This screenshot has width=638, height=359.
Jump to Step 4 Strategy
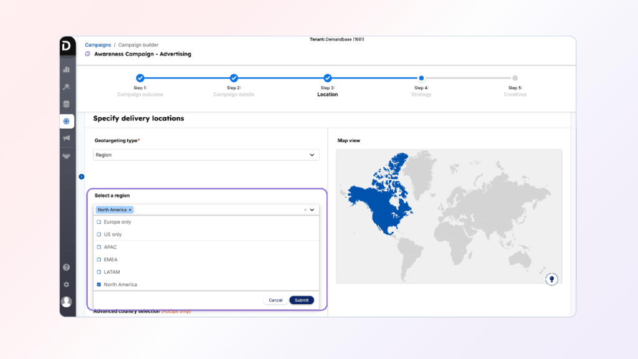pos(422,79)
